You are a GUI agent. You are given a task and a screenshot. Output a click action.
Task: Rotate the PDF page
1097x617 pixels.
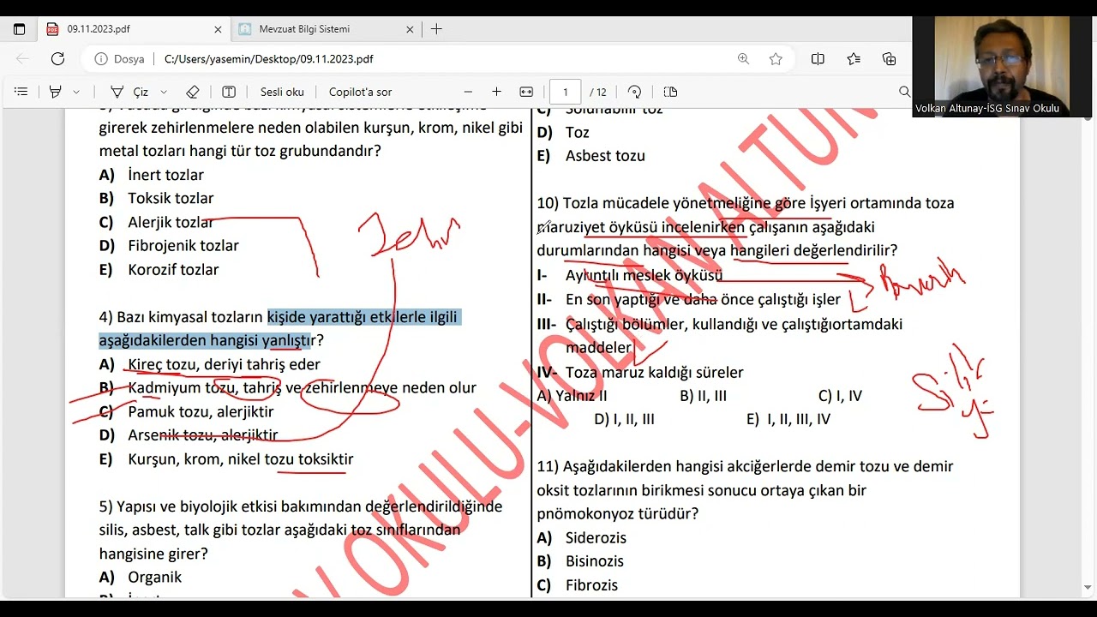[x=635, y=92]
